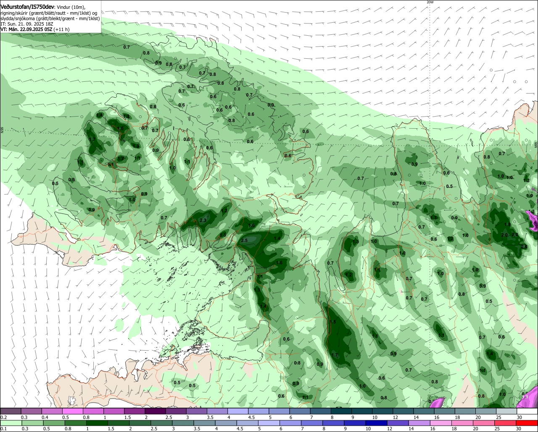Click the 'VT: Mán. 22.09.2025 05Z' valid time
Screen dimensions: 538x432
26,29
